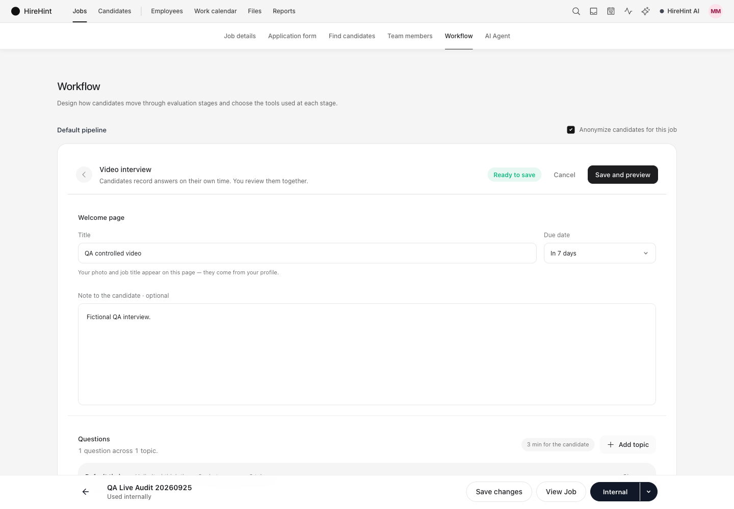Open the Jobs menu item

tap(80, 11)
